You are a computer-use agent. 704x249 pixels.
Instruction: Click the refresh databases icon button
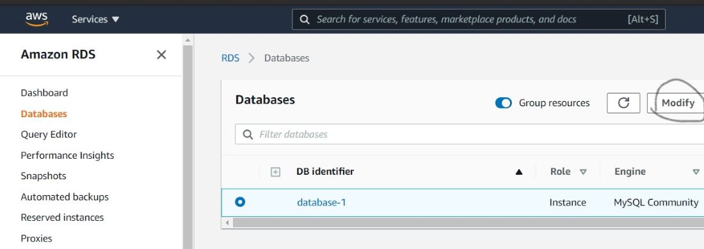click(x=623, y=103)
